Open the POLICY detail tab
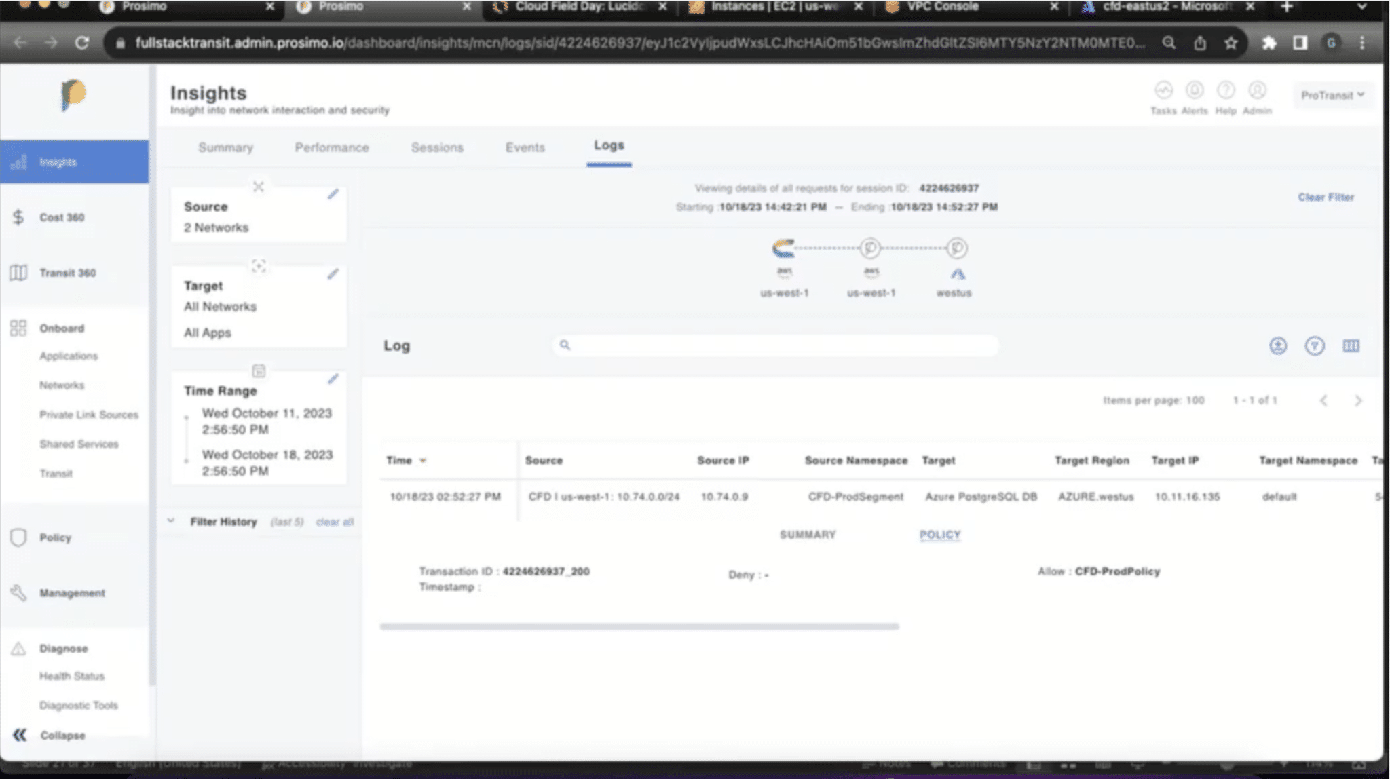Screen dimensions: 1390x779 click(939, 535)
